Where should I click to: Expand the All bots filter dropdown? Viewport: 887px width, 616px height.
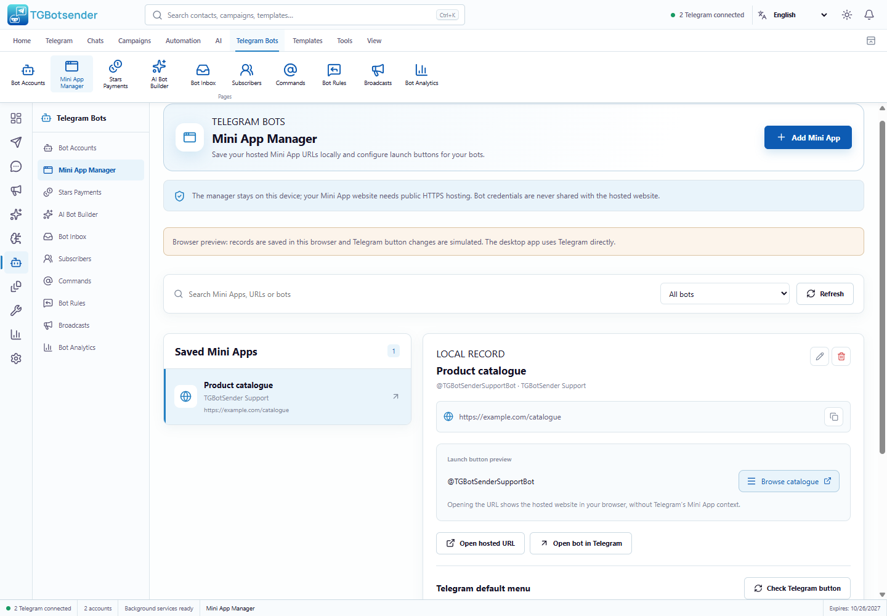tap(725, 294)
